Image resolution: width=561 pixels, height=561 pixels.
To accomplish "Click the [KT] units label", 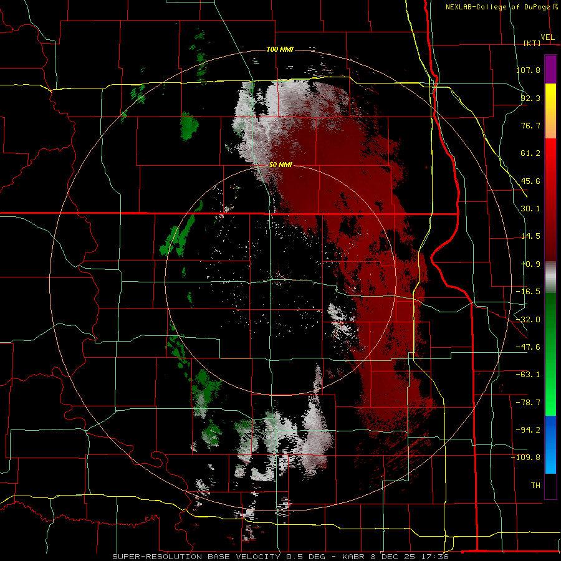I will (532, 43).
